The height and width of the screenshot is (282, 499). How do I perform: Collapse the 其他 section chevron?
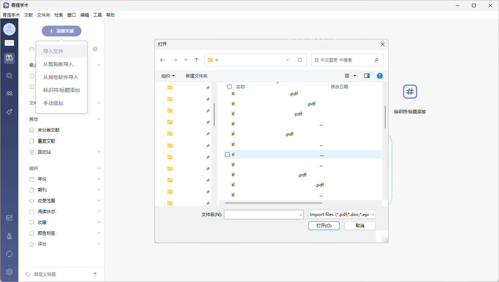[99, 119]
